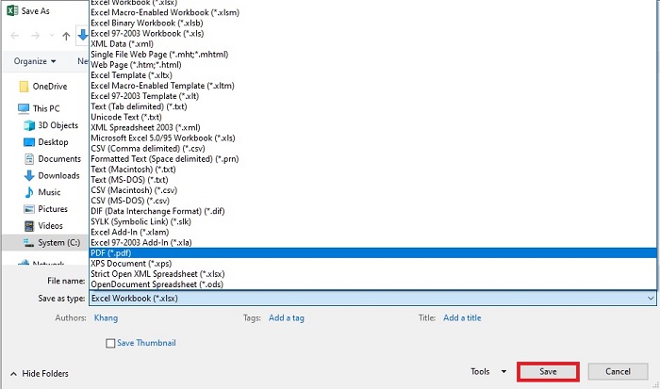Image resolution: width=660 pixels, height=389 pixels.
Task: Click the Desktop folder icon
Action: pyautogui.click(x=29, y=142)
